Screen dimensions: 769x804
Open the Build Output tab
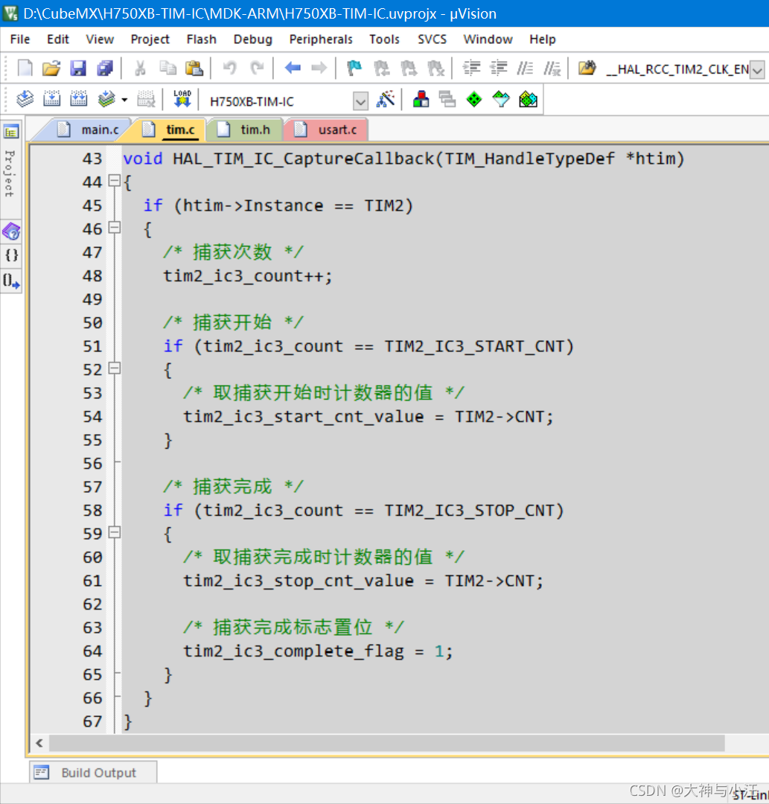[x=92, y=772]
